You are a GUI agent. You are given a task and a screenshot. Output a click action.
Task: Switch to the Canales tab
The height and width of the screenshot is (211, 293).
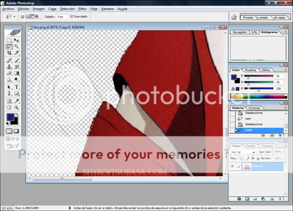(251, 146)
